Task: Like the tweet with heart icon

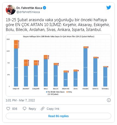Action: click(8, 109)
